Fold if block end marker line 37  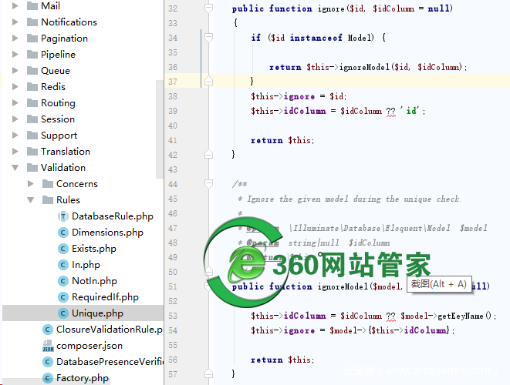point(208,81)
